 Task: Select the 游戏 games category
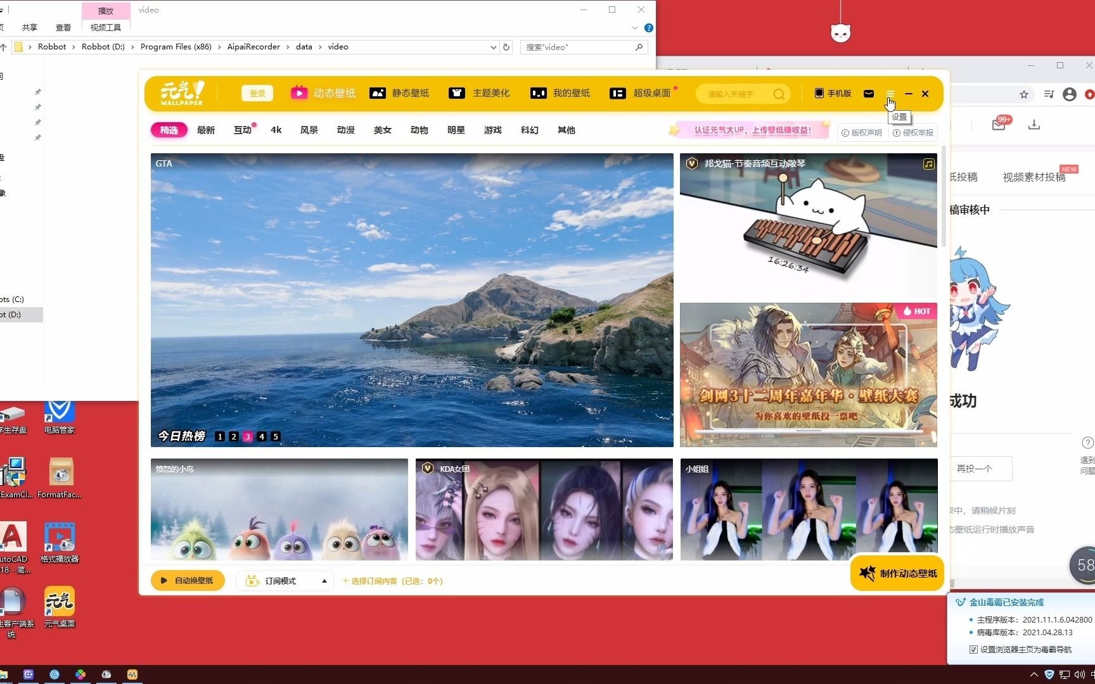tap(493, 130)
